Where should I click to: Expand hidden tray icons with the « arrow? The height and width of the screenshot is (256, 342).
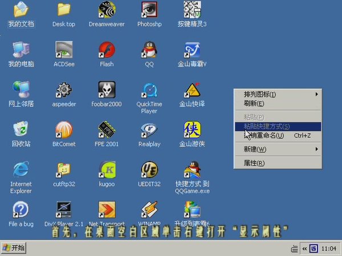[x=304, y=249]
